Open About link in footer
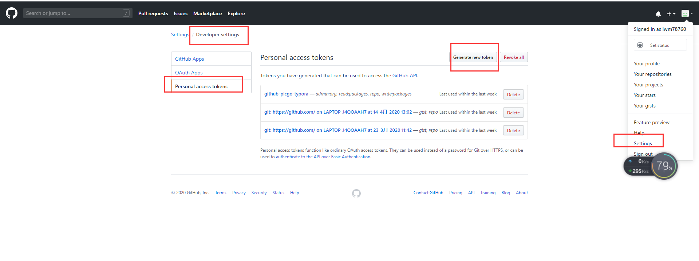699x261 pixels. click(522, 193)
